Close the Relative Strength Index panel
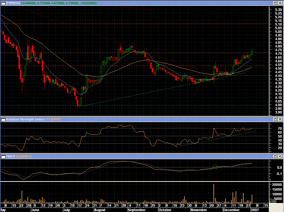 point(280,119)
